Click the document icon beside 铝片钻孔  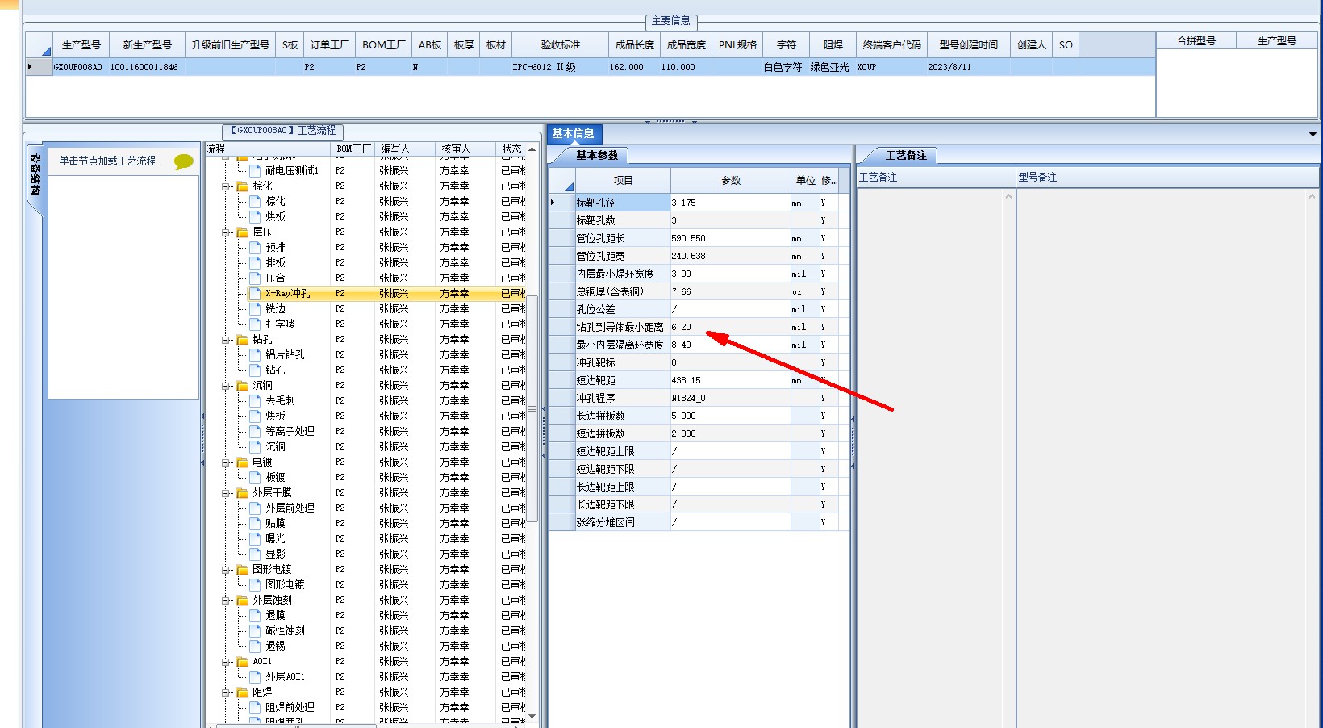(255, 354)
